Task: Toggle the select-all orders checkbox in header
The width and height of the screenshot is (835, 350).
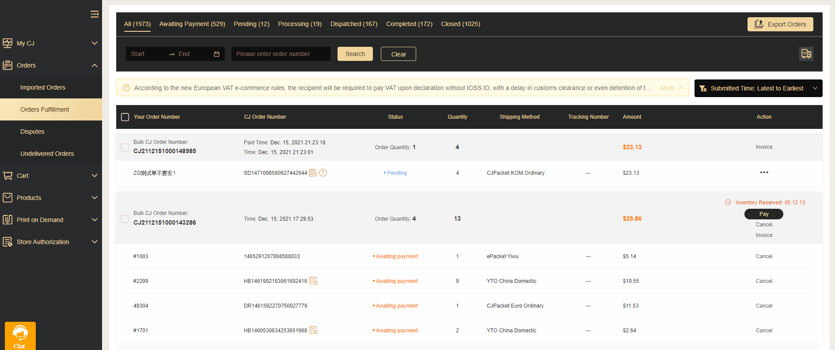Action: [x=125, y=117]
